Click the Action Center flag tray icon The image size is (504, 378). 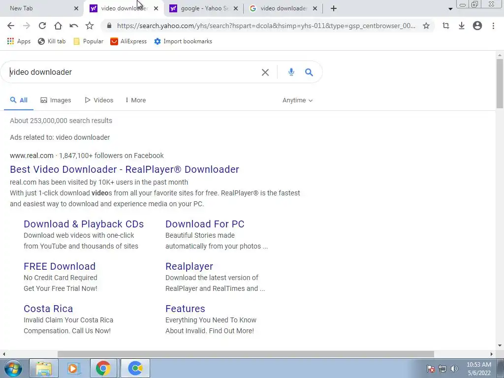[x=431, y=369]
